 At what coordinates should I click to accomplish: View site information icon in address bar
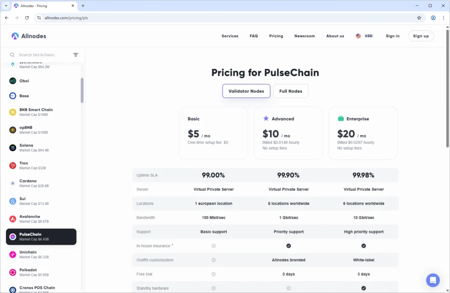coord(39,18)
